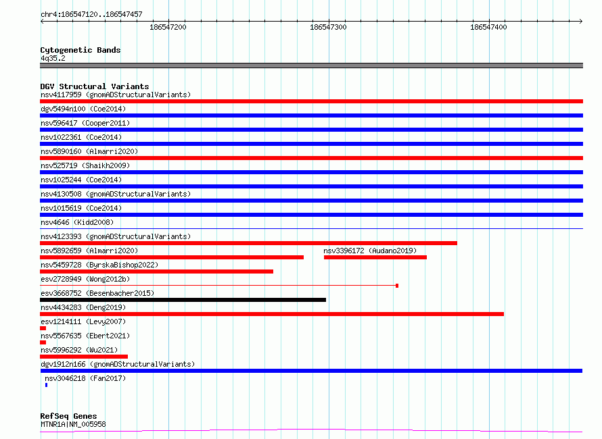Open variant nsv4130508 (gnomADStructuralVariants) label
The image size is (602, 439).
pos(116,194)
